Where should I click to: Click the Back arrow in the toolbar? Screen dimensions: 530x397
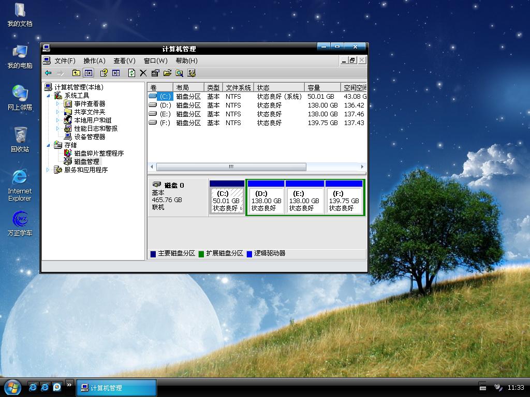coord(48,73)
